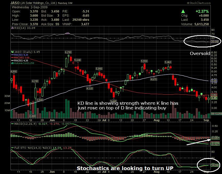
Task: Click the 5.550 price label
Action: pyautogui.click(x=144, y=61)
